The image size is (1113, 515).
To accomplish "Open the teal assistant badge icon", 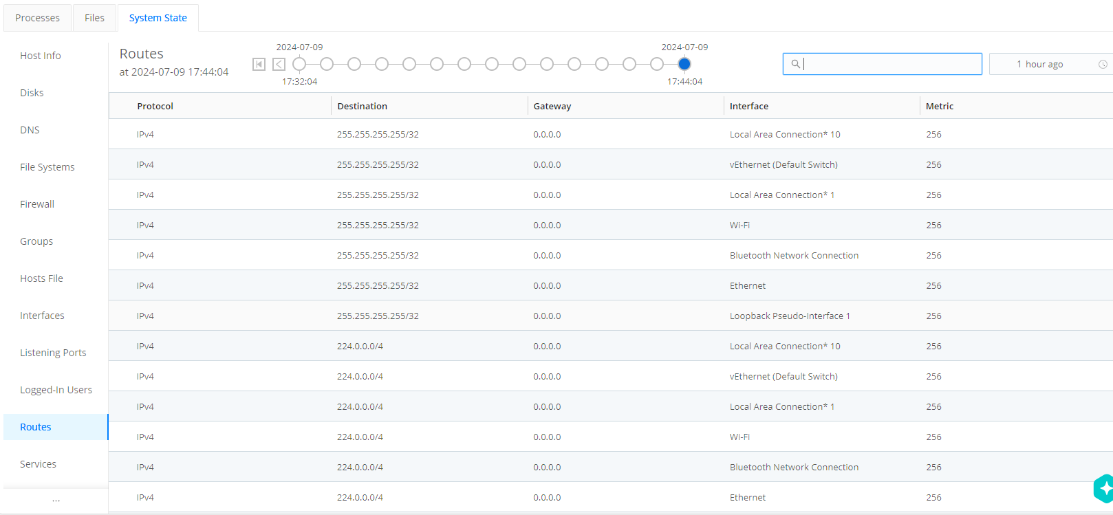I will pyautogui.click(x=1103, y=489).
